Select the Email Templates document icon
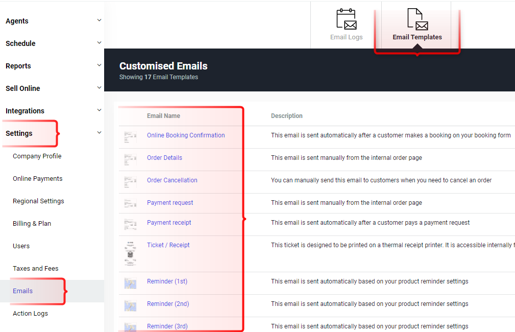The width and height of the screenshot is (515, 332). pyautogui.click(x=418, y=19)
